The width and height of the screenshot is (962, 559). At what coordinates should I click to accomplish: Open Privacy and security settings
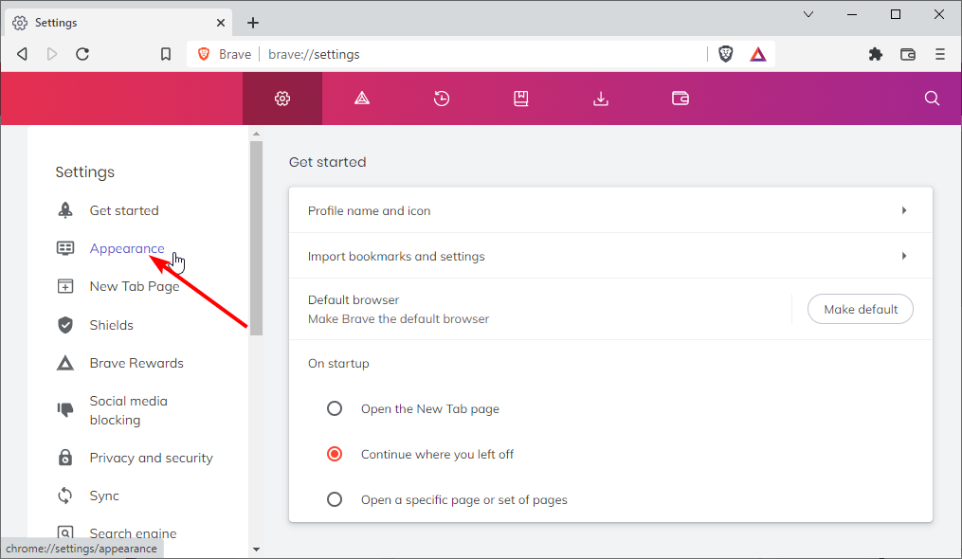[x=151, y=458]
